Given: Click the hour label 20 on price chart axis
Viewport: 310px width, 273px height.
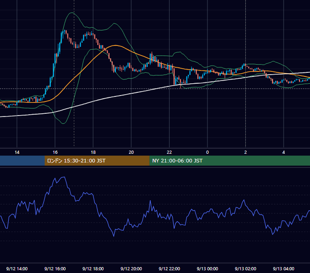Looking at the screenshot, I should (x=131, y=152).
